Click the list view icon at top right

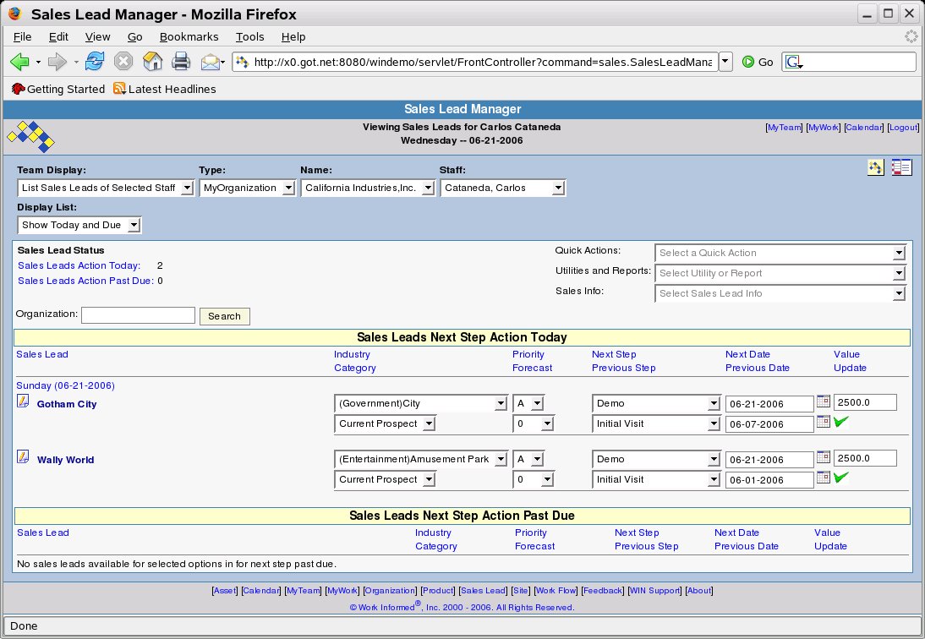pyautogui.click(x=901, y=167)
